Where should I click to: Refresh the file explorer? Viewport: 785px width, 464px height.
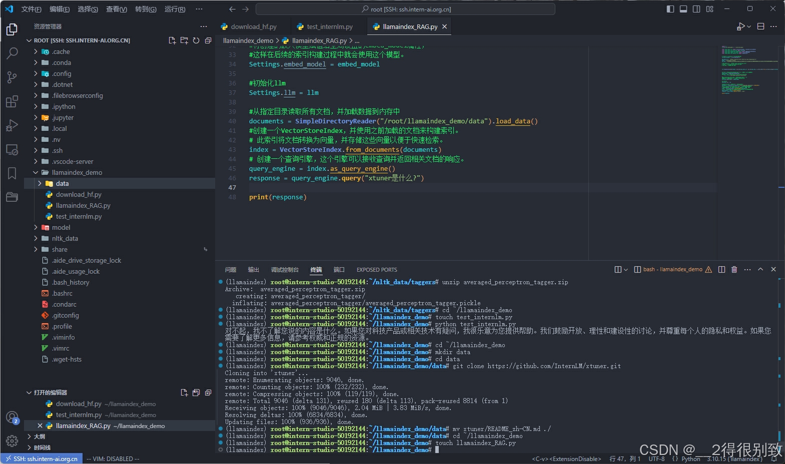click(x=196, y=40)
